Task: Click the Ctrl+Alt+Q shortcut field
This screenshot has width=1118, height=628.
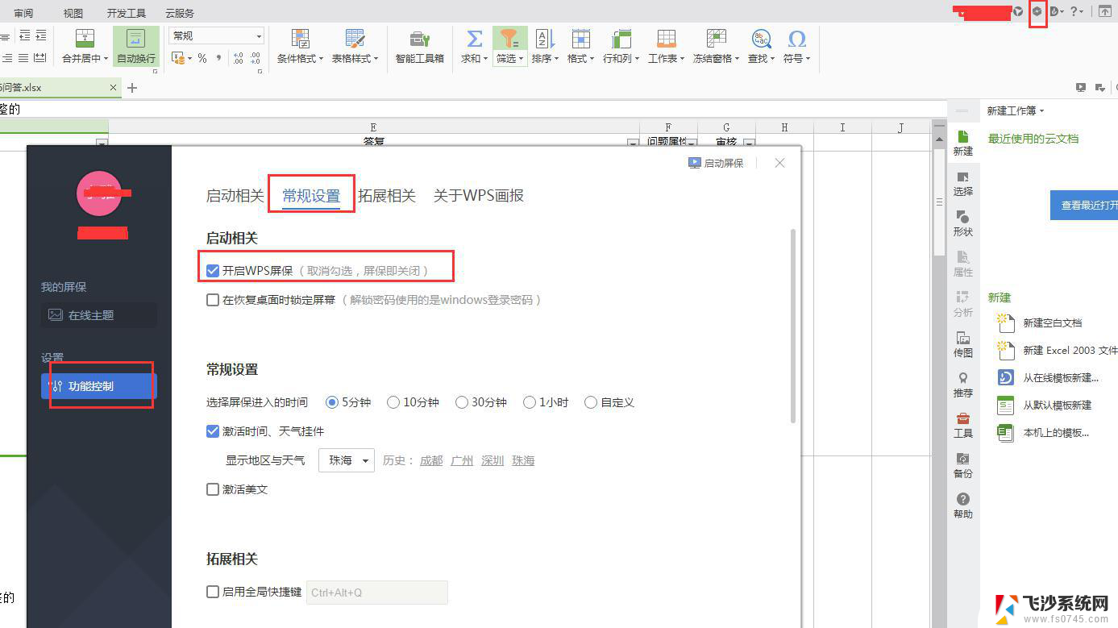Action: (x=377, y=593)
